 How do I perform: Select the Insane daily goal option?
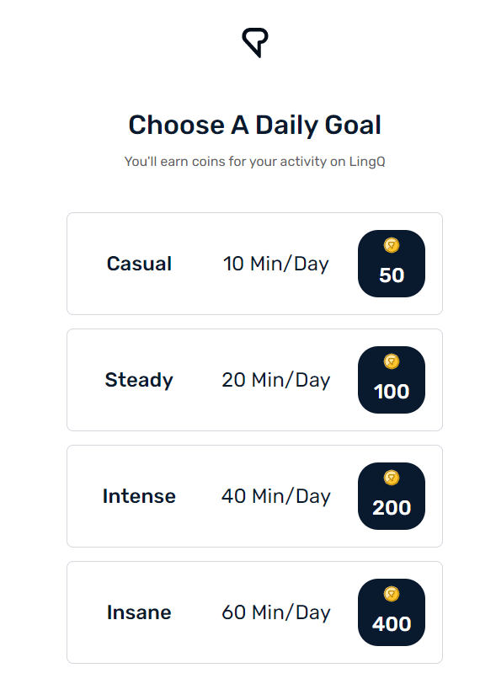click(x=254, y=612)
